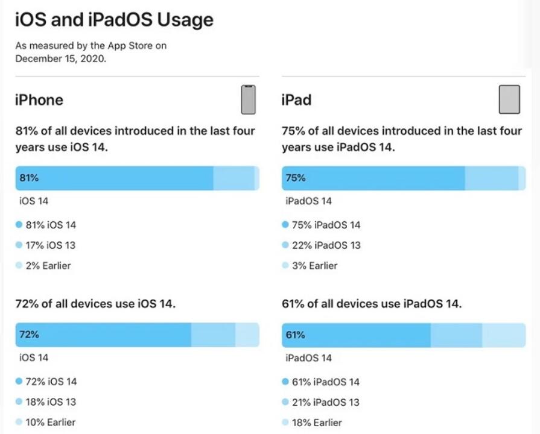
Task: Click the iOS and iPadOS Usage title
Action: [x=115, y=20]
